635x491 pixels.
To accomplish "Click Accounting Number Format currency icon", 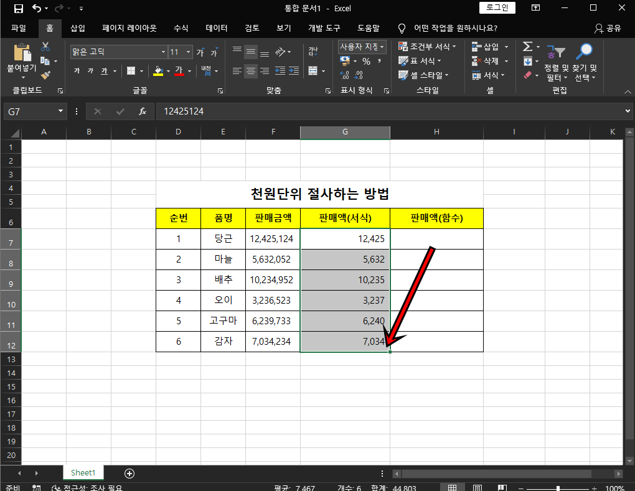I will 345,61.
